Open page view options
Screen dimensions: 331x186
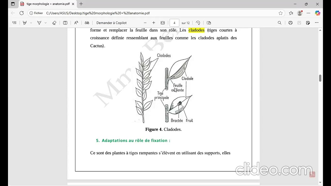coord(209,23)
